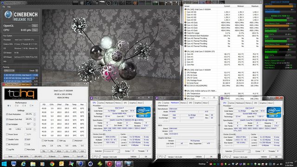
Task: Click the VID value field in ThrottleStop
Action: tap(19, 129)
